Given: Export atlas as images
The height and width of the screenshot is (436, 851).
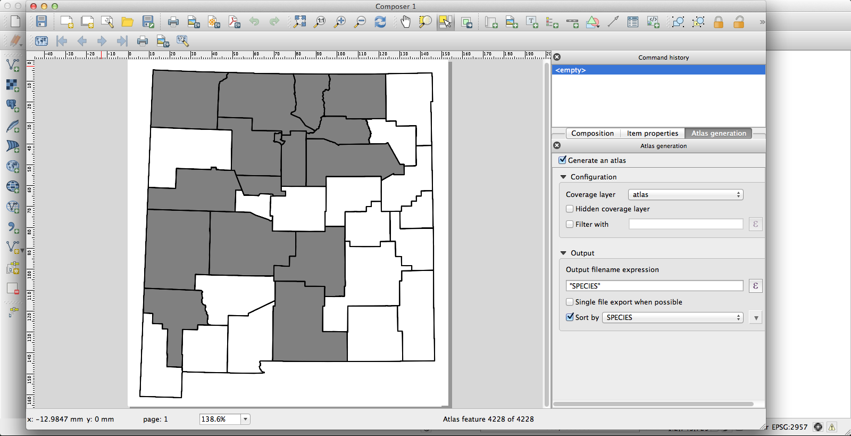Looking at the screenshot, I should click(163, 41).
